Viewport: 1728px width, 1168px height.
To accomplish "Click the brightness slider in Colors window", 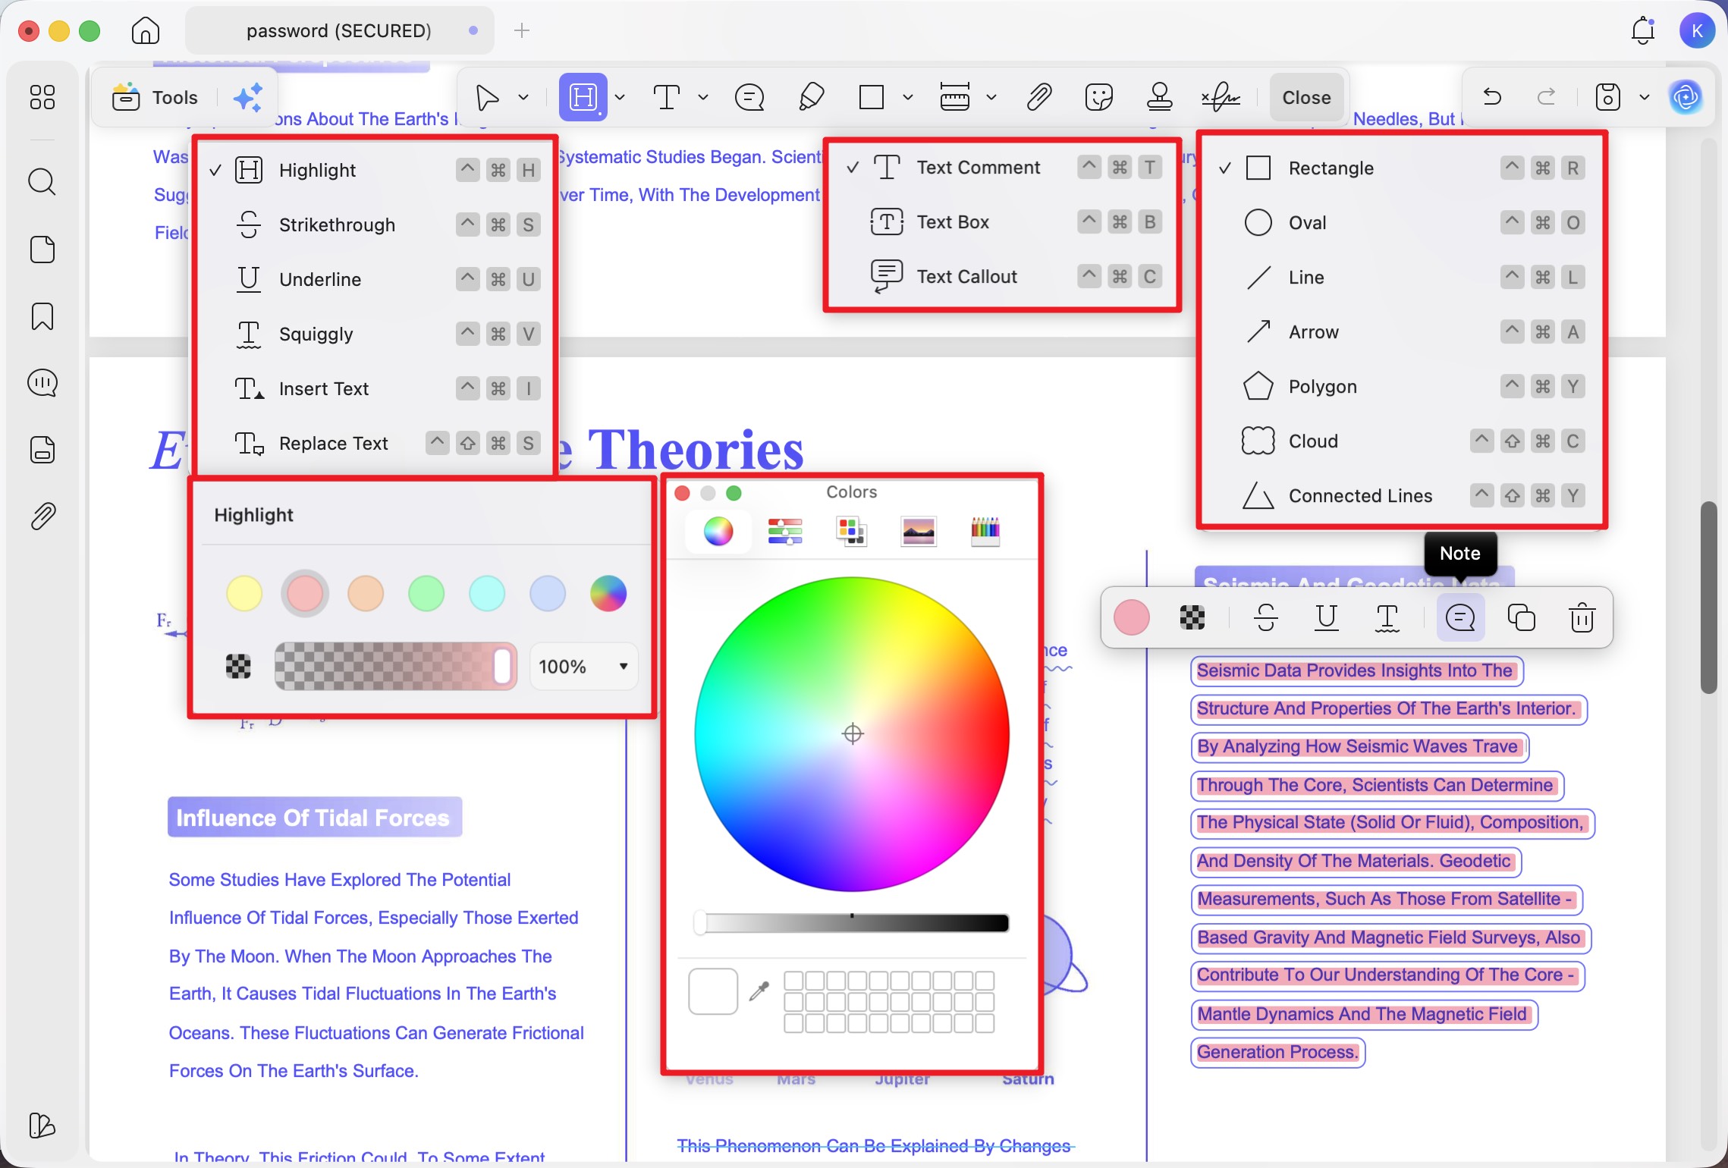I will coord(852,923).
